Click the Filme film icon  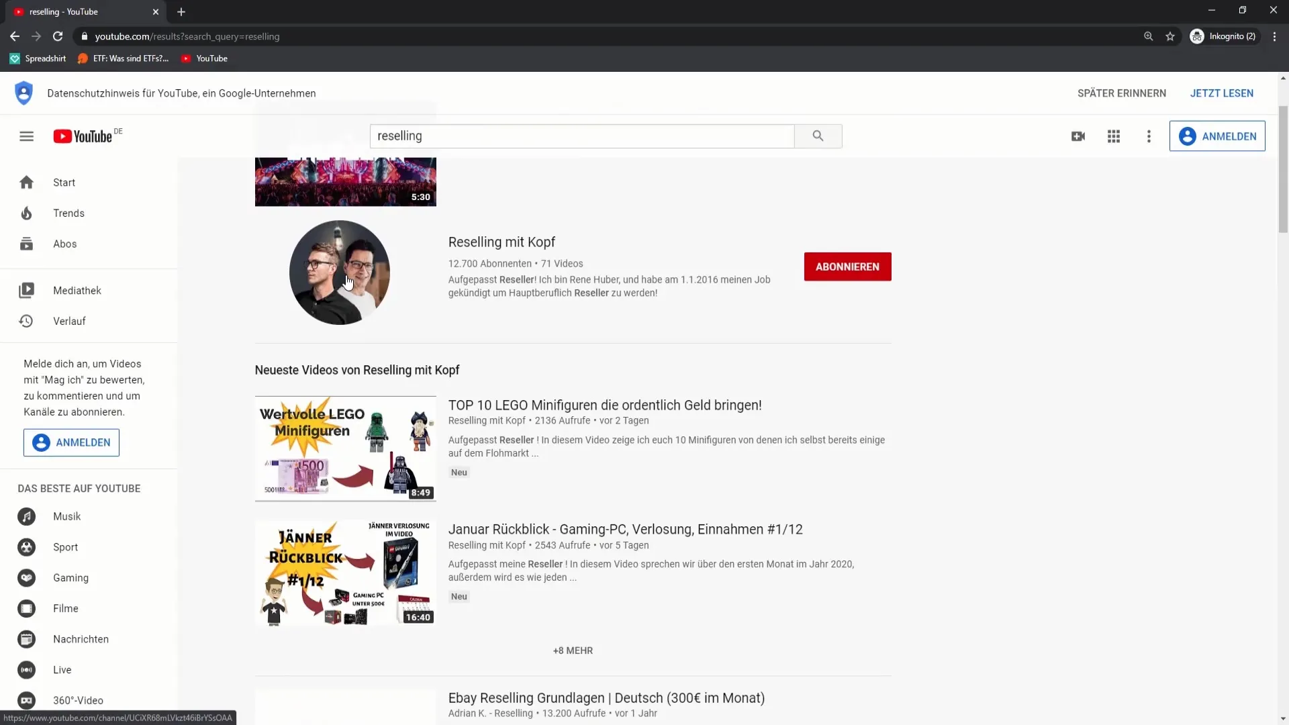point(26,609)
